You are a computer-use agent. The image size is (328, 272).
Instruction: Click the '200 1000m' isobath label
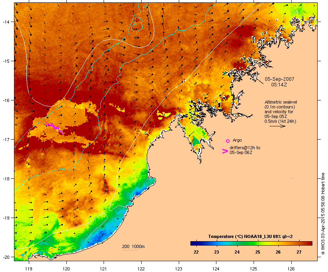[133, 246]
